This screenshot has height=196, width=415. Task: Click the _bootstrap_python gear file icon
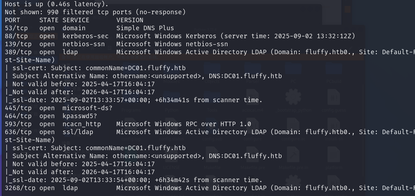pos(293,98)
